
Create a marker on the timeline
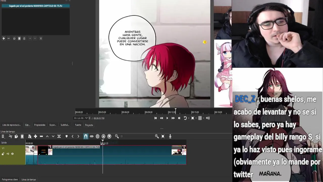[x=66, y=136]
